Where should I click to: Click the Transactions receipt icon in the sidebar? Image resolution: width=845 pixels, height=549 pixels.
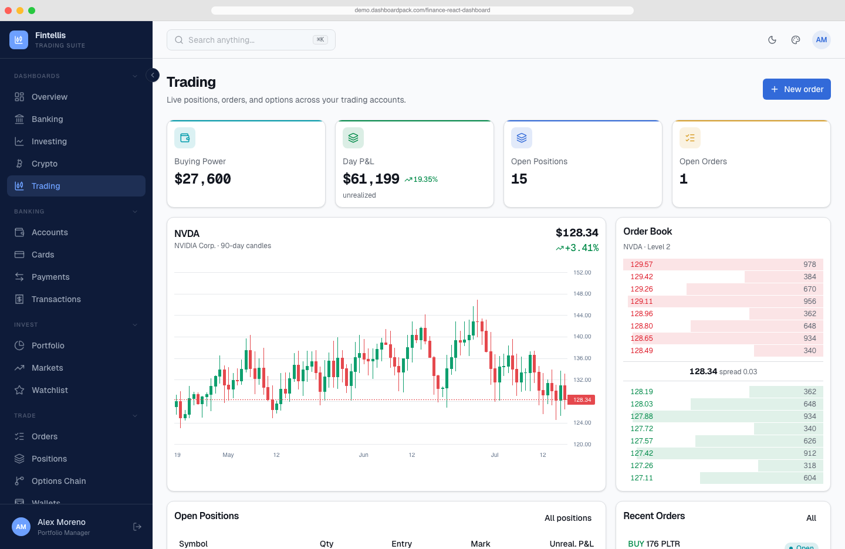pyautogui.click(x=19, y=299)
